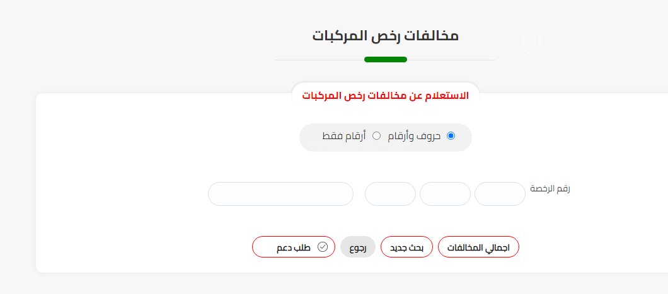Click the "حروف وأرقام" option label text
The image size is (668, 294).
point(415,136)
